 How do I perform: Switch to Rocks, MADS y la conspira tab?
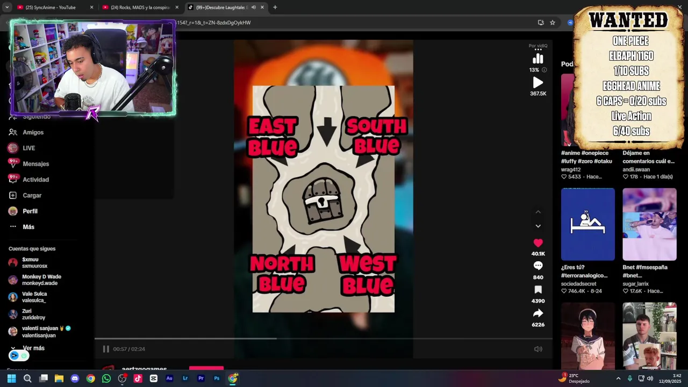(140, 8)
